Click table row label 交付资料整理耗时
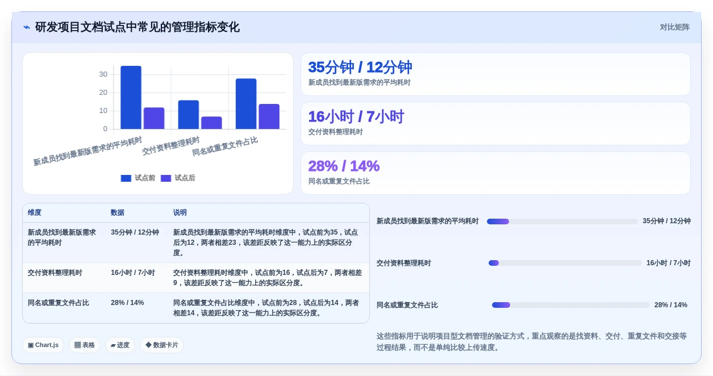The width and height of the screenshot is (713, 376). pos(55,273)
